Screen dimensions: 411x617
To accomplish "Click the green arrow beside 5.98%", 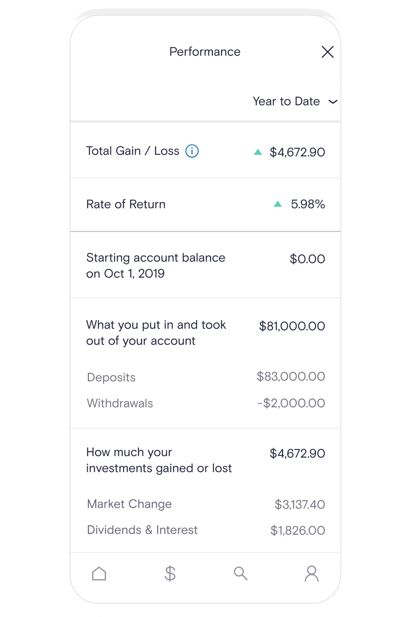I will pos(278,204).
